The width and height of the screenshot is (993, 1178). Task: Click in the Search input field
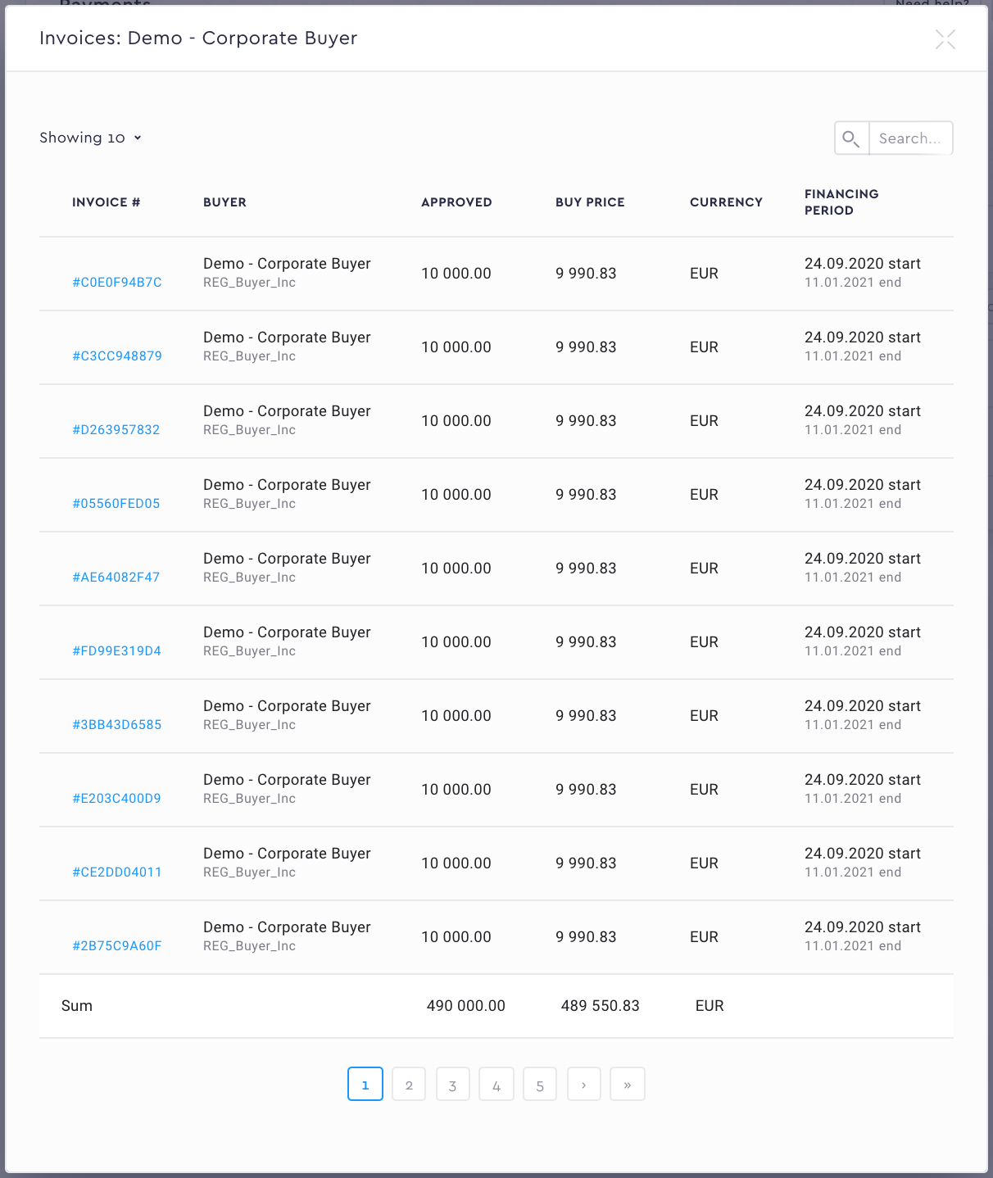tap(909, 138)
